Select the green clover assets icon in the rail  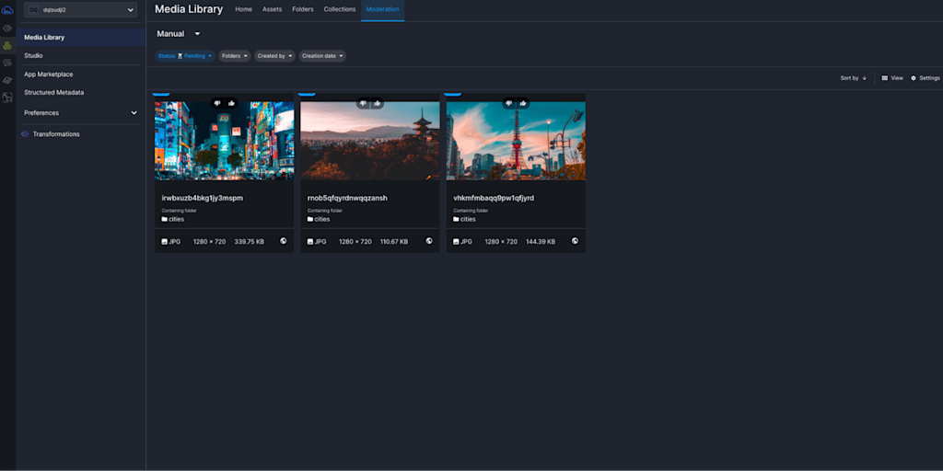tap(7, 46)
